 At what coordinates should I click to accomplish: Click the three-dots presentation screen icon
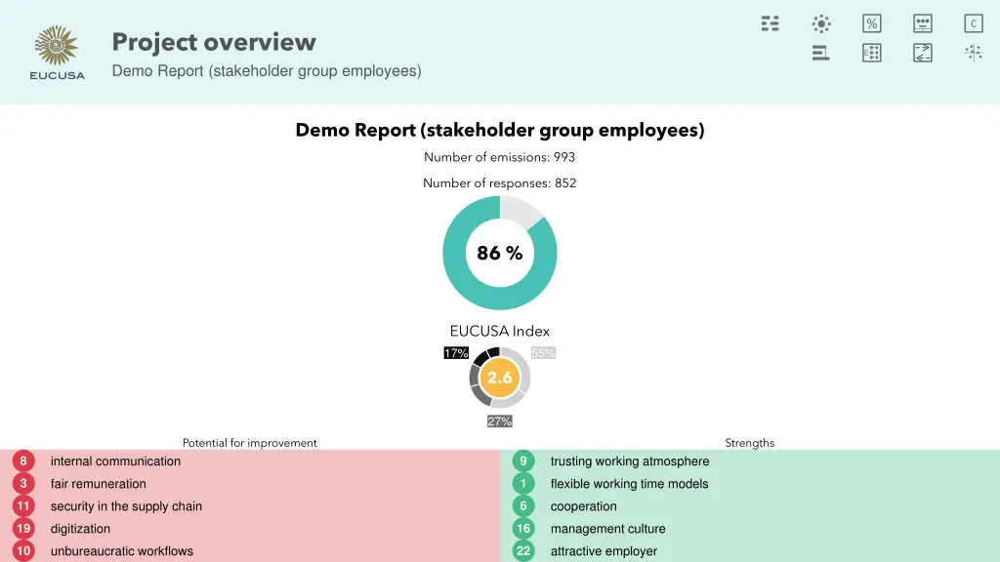(x=922, y=23)
